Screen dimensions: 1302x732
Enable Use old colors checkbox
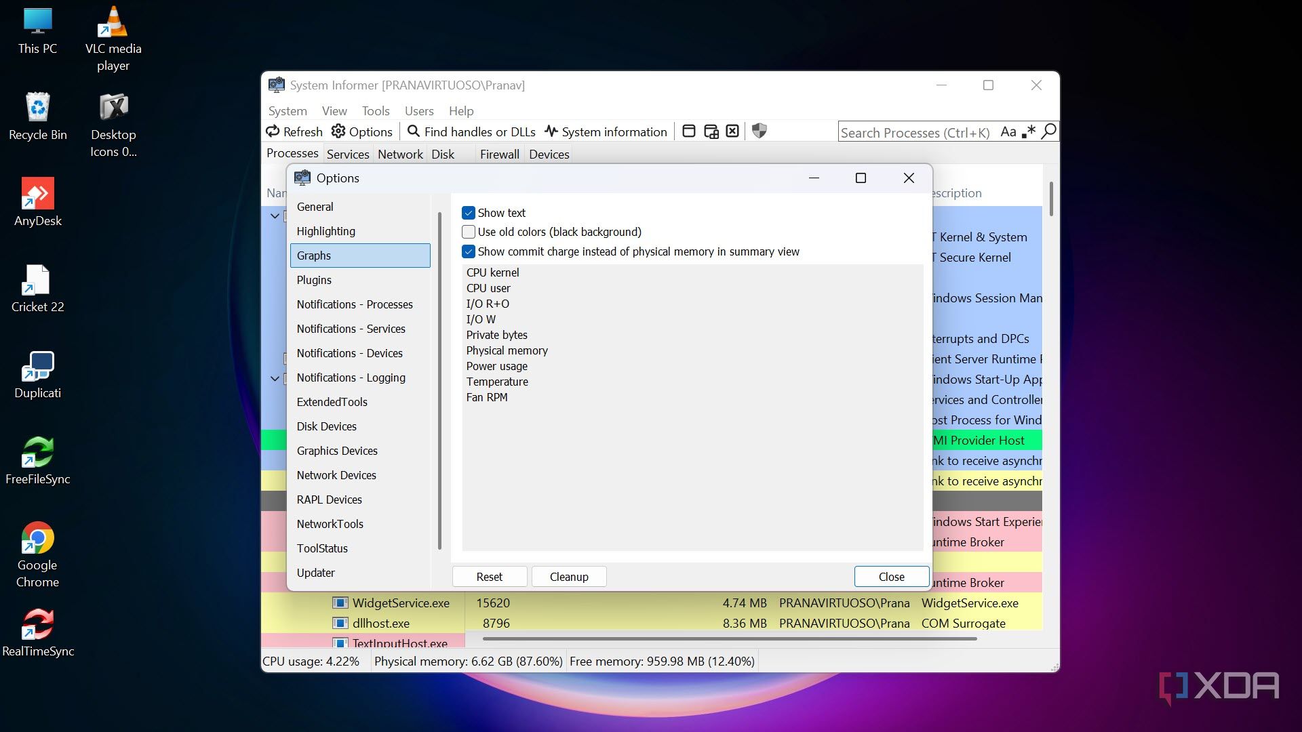469,232
